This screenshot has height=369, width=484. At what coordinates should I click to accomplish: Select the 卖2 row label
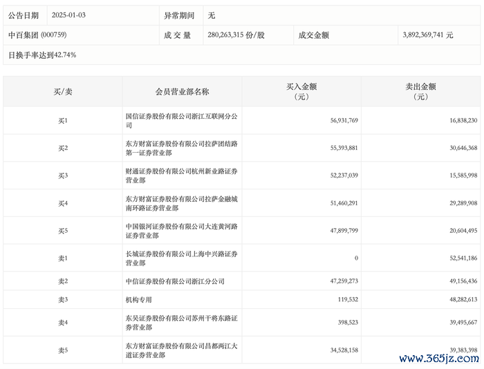click(63, 281)
